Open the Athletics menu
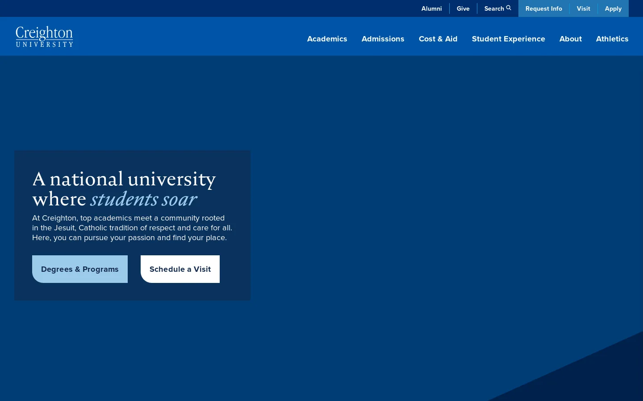 (x=612, y=39)
